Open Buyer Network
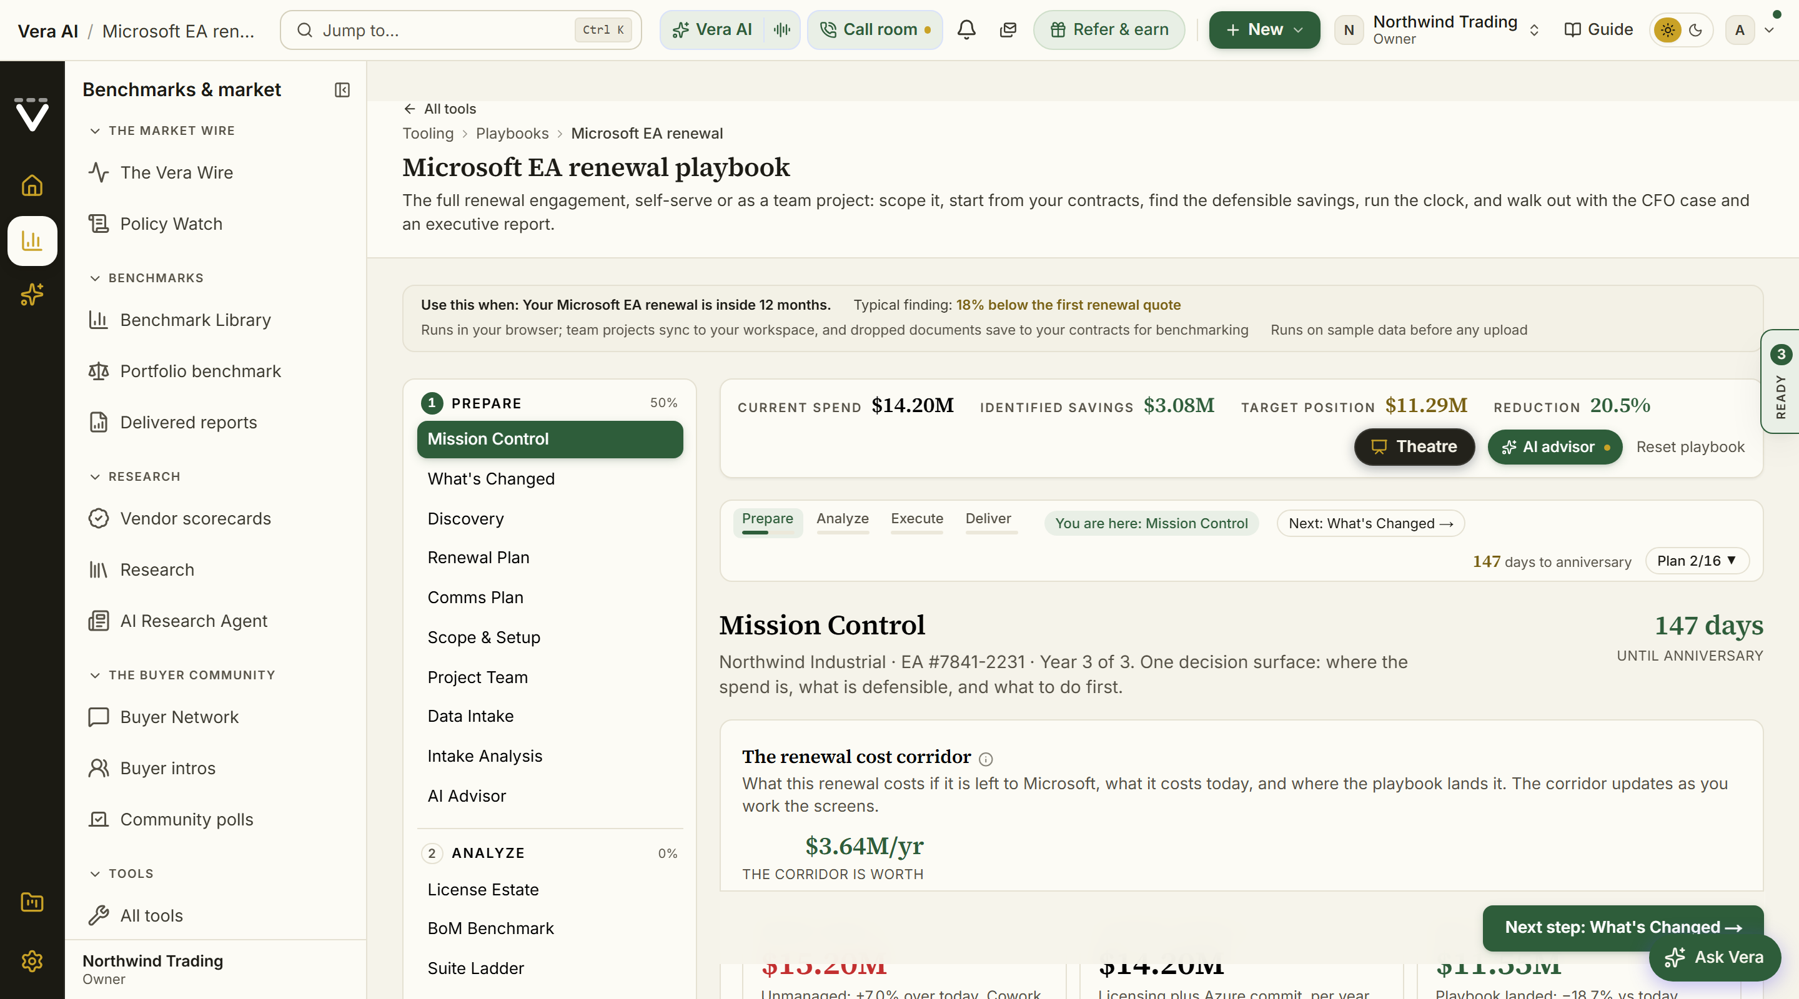1799x999 pixels. coord(216,717)
